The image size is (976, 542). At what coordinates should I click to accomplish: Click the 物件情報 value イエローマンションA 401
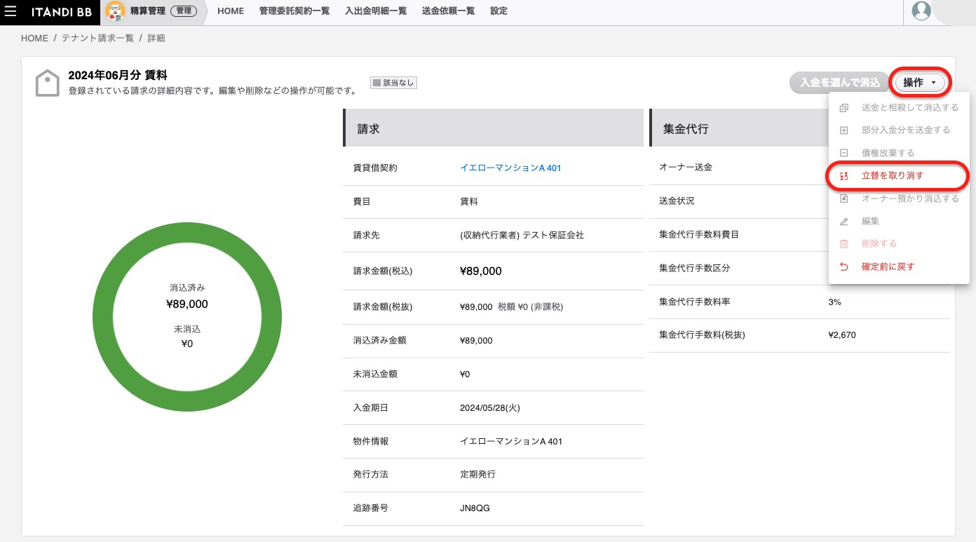point(511,442)
